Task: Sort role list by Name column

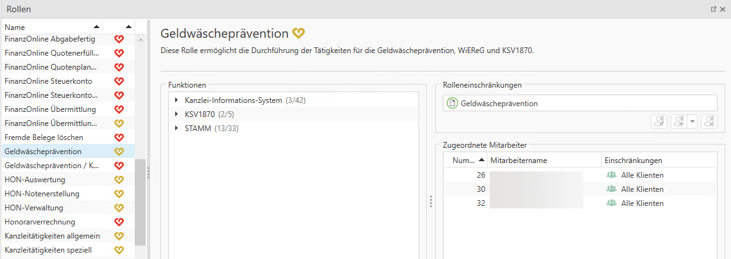Action: point(51,27)
